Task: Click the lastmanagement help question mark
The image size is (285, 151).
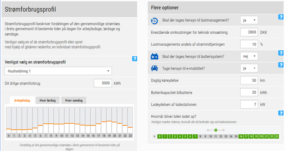Action: tap(281, 17)
